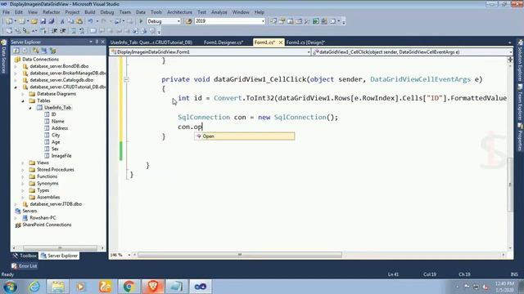Click Connect to Database icon in Server Explorer
The width and height of the screenshot is (524, 294).
click(36, 51)
